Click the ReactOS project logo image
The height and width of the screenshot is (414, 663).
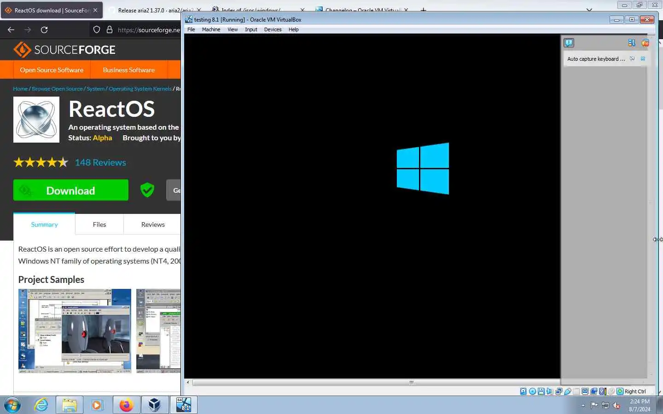click(x=36, y=120)
